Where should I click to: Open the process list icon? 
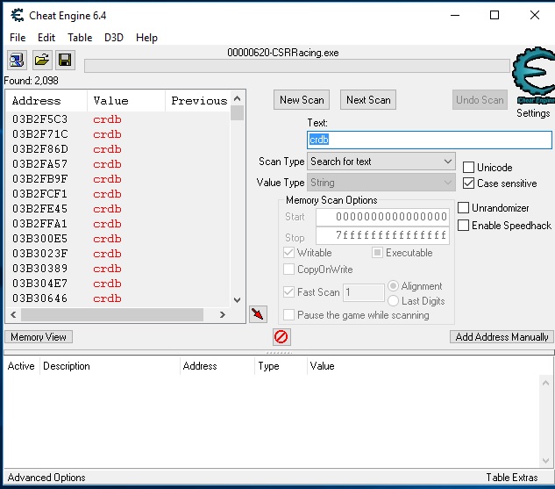click(17, 61)
